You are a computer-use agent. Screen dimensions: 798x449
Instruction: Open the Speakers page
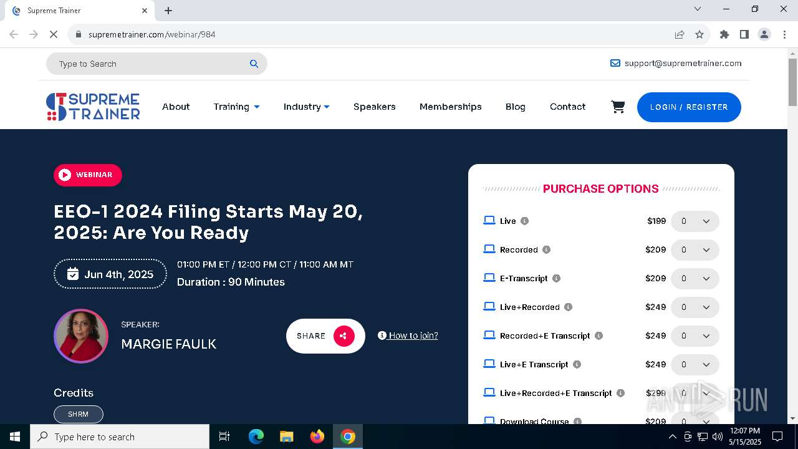[x=375, y=107]
